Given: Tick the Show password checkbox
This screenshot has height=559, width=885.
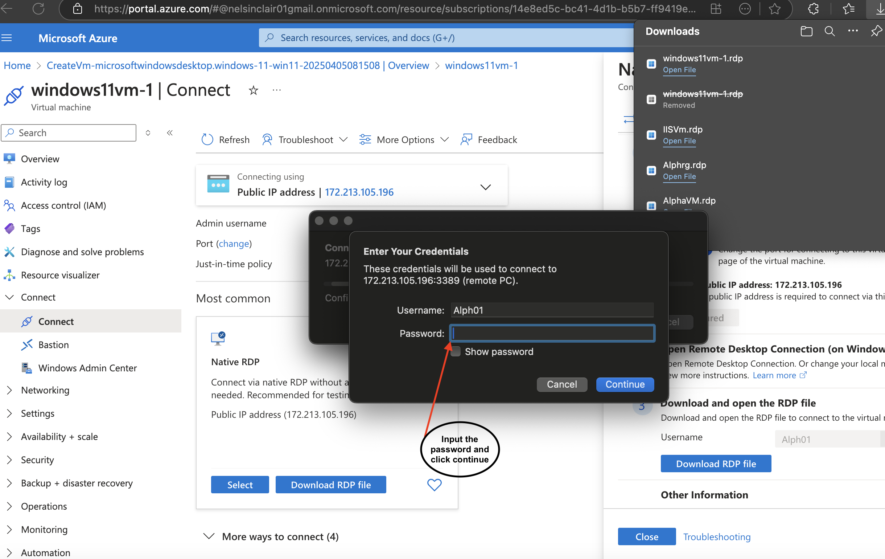Looking at the screenshot, I should pos(456,352).
